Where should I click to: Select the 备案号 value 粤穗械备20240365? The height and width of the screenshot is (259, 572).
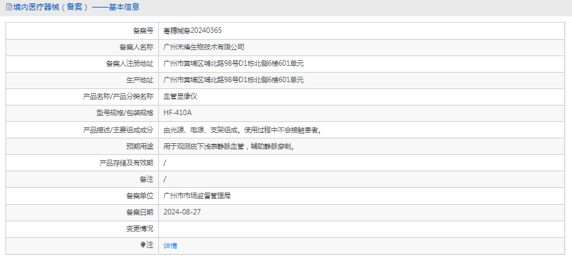192,31
